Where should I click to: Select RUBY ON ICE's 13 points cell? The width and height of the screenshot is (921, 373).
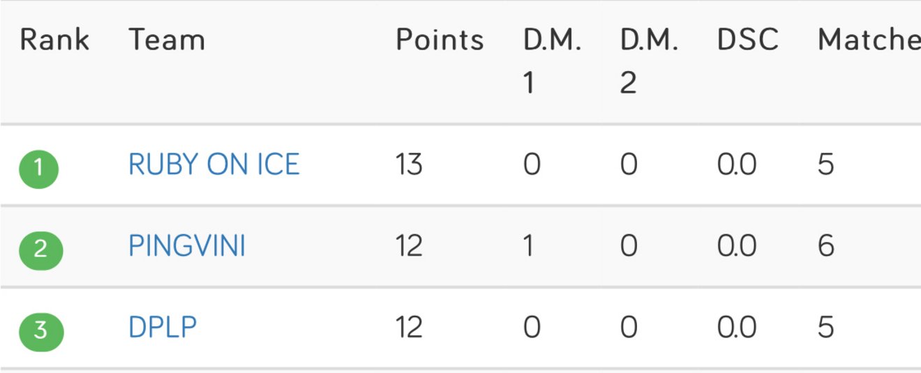point(409,165)
